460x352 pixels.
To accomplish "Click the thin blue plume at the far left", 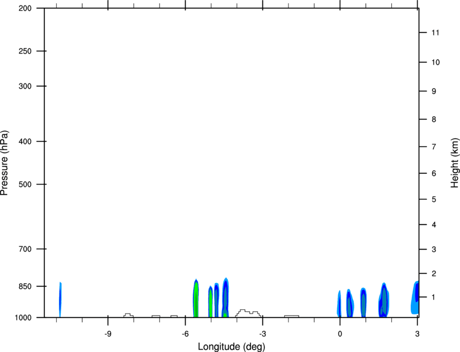I will click(x=60, y=299).
